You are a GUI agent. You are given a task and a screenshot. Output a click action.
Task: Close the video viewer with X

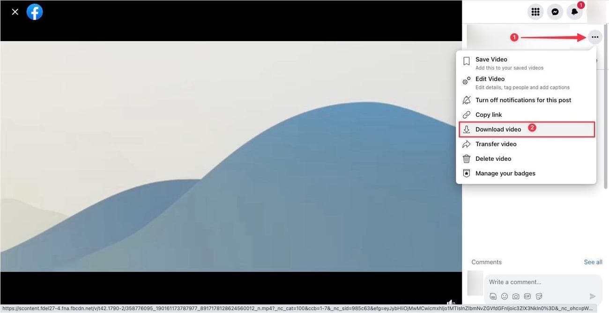tap(15, 12)
